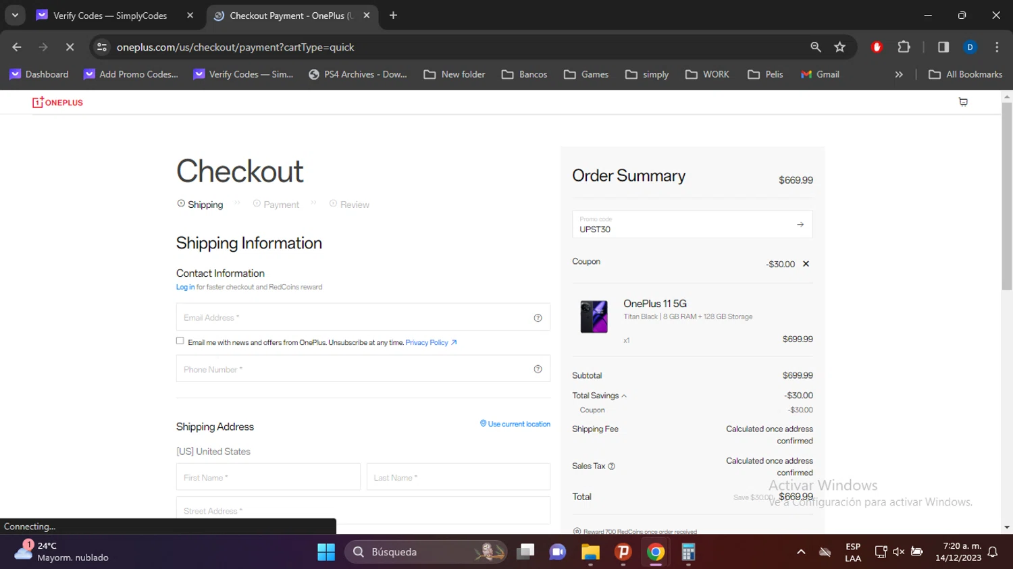Show more bookmarks with double chevron
This screenshot has height=569, width=1013.
click(899, 74)
